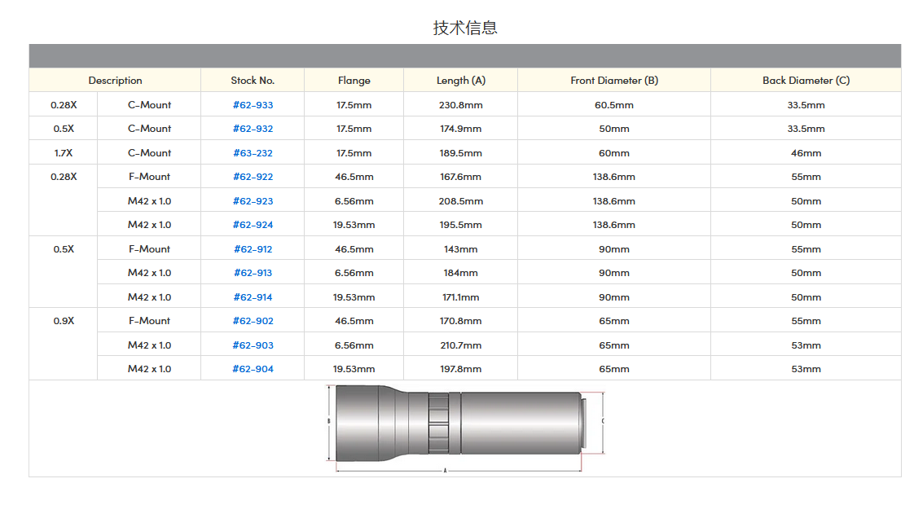Select the 171.1mm length cell
The width and height of the screenshot is (914, 505).
pyautogui.click(x=460, y=297)
